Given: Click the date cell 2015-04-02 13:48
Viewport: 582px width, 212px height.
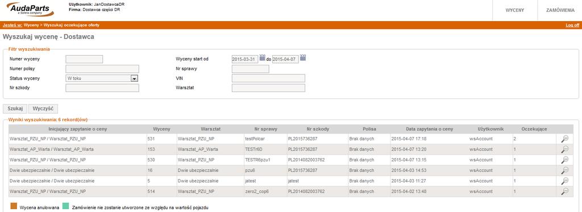Looking at the screenshot, I should click(x=429, y=192).
